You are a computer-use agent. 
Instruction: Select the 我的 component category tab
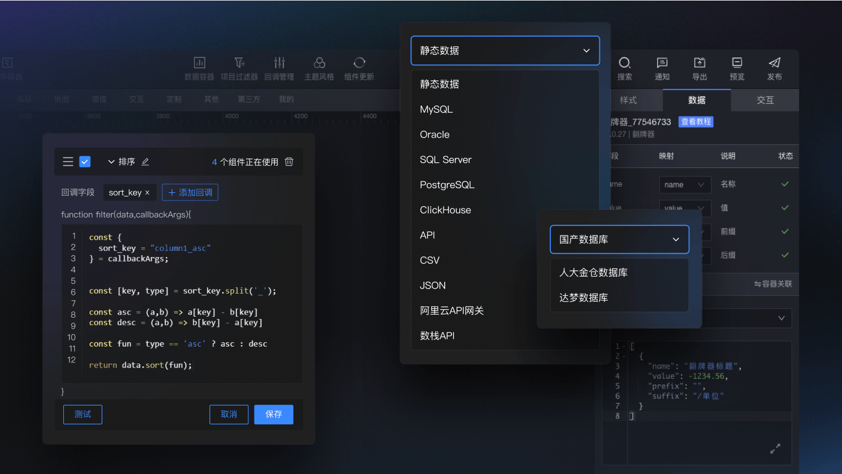pos(287,99)
